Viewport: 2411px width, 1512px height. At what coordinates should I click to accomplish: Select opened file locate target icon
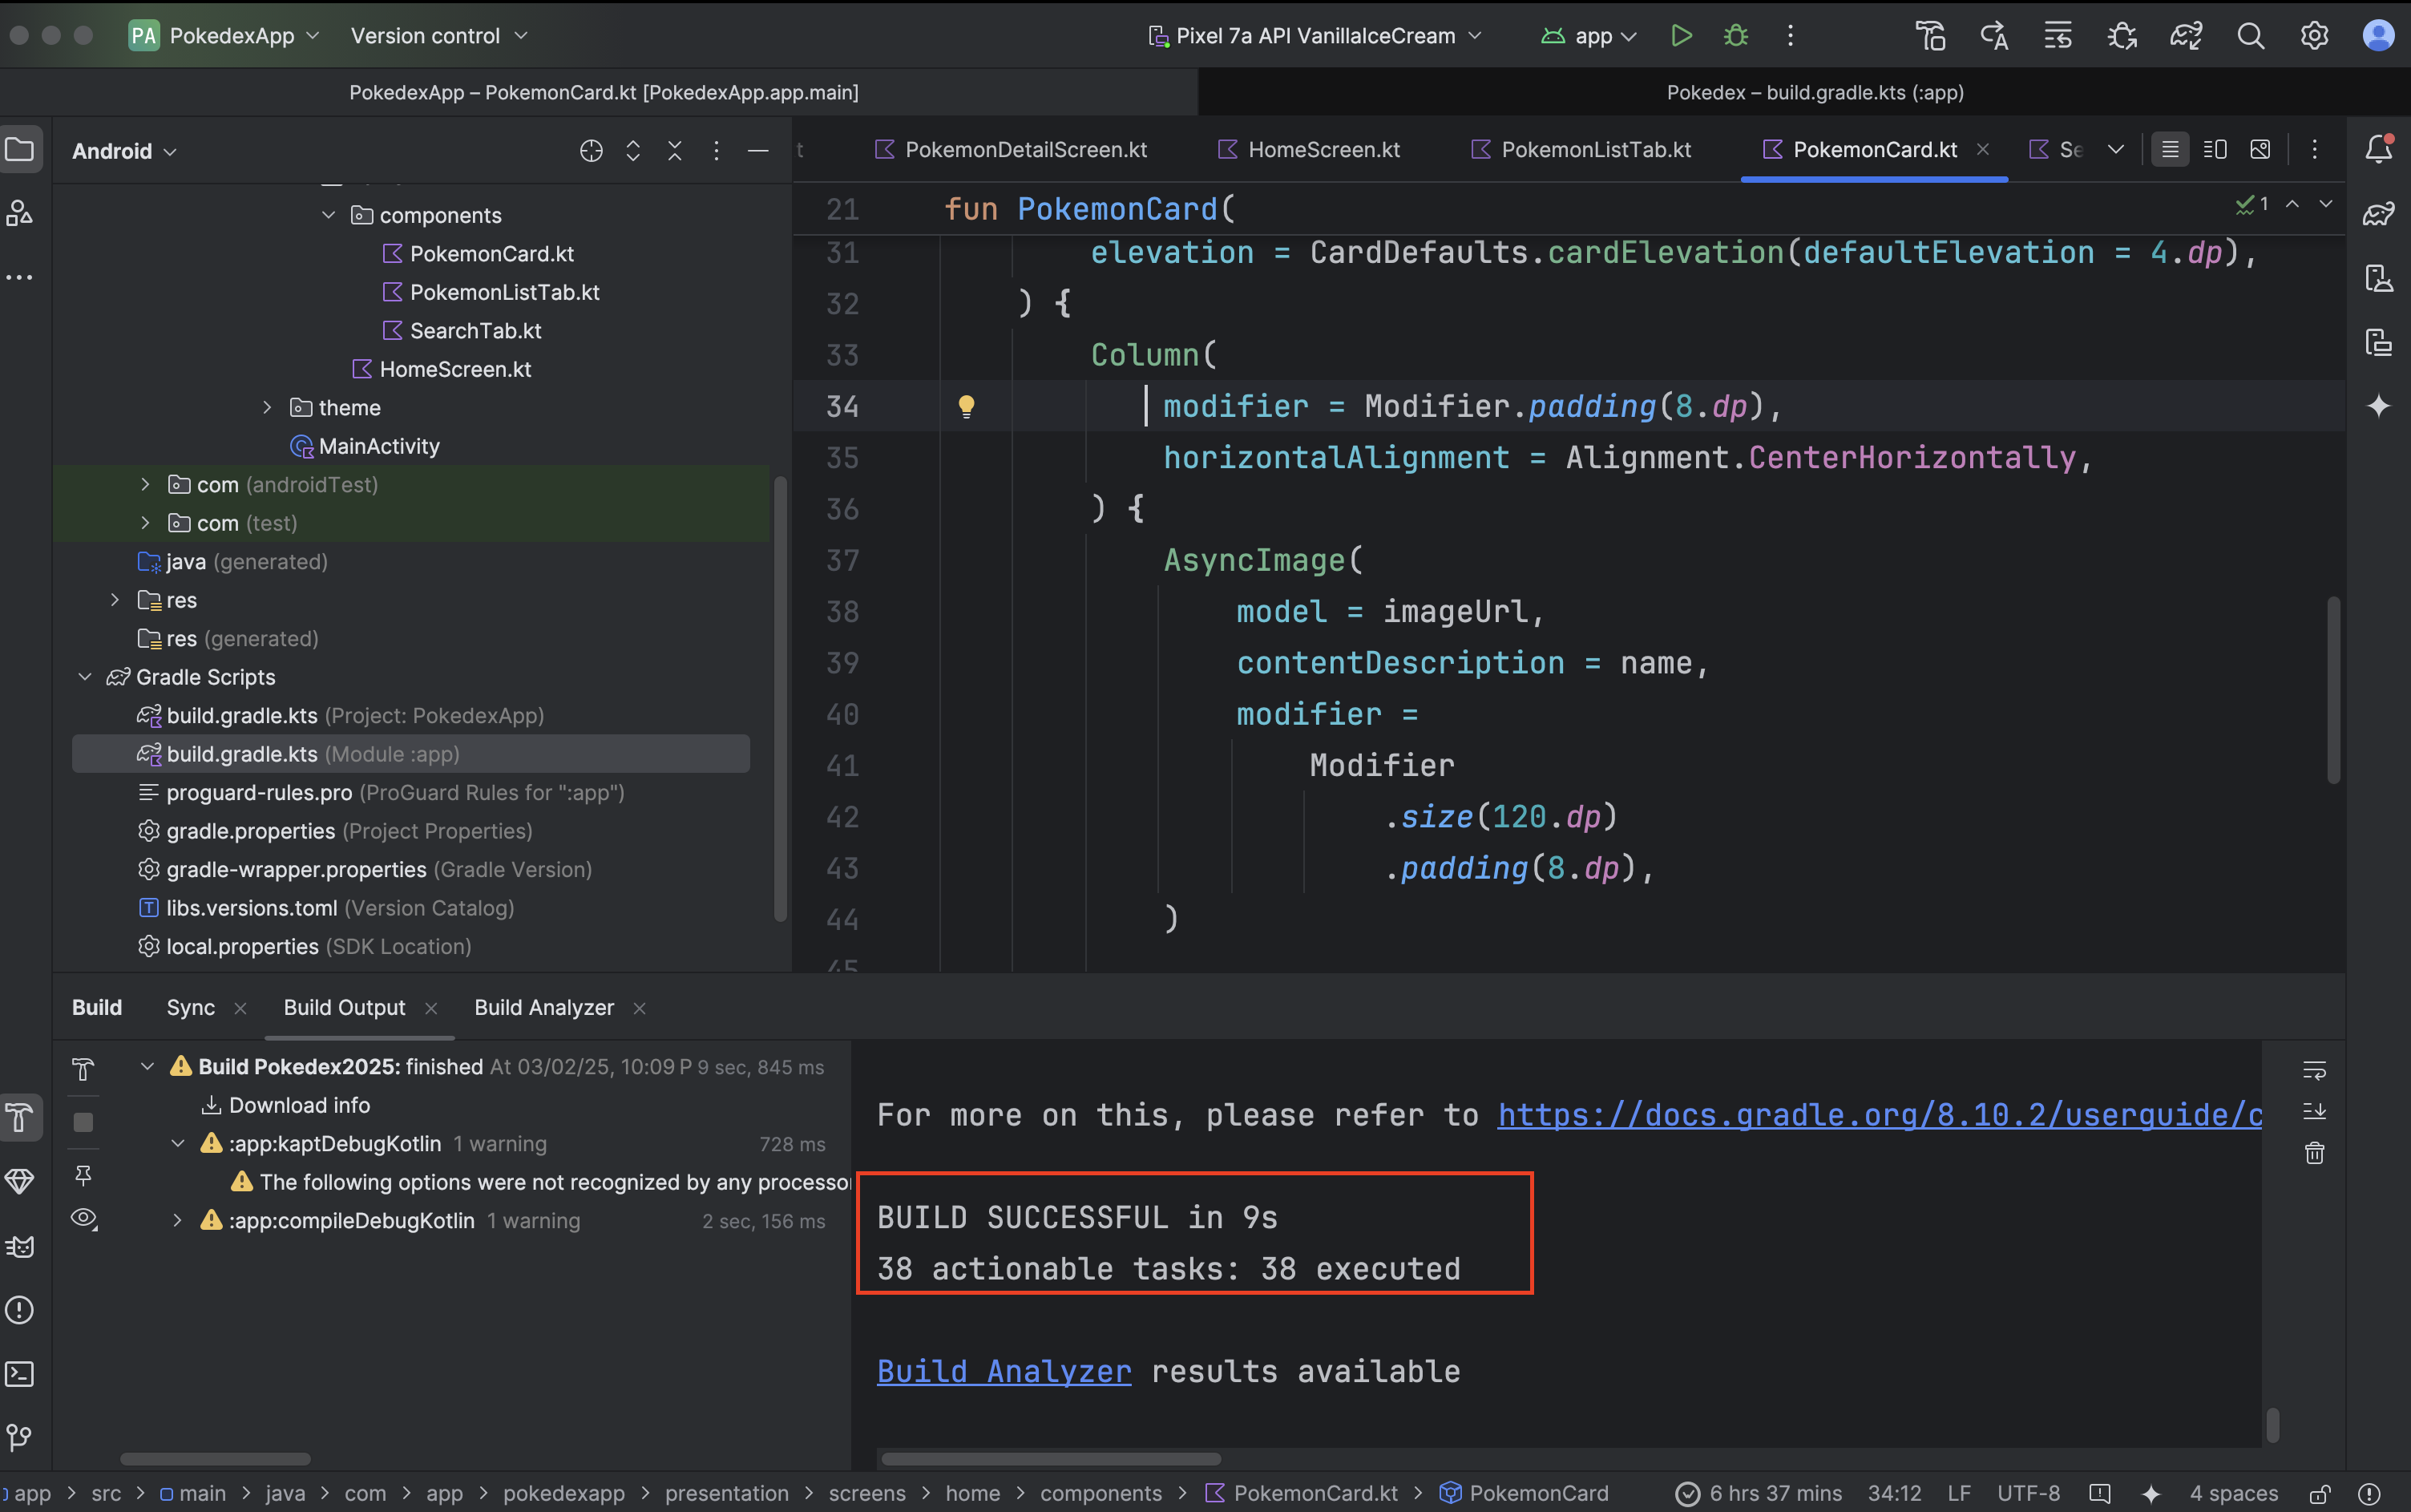591,151
